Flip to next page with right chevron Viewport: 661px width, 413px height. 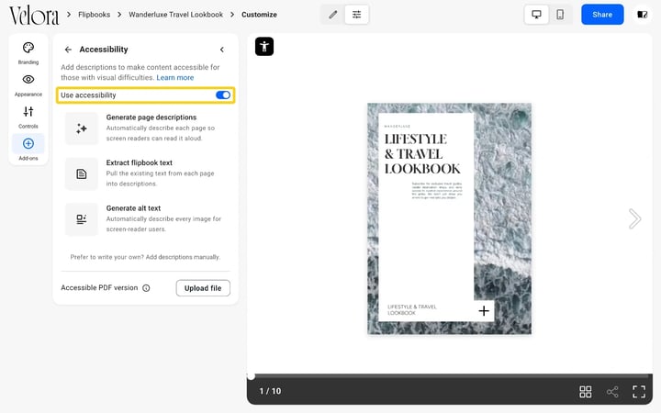click(x=634, y=218)
